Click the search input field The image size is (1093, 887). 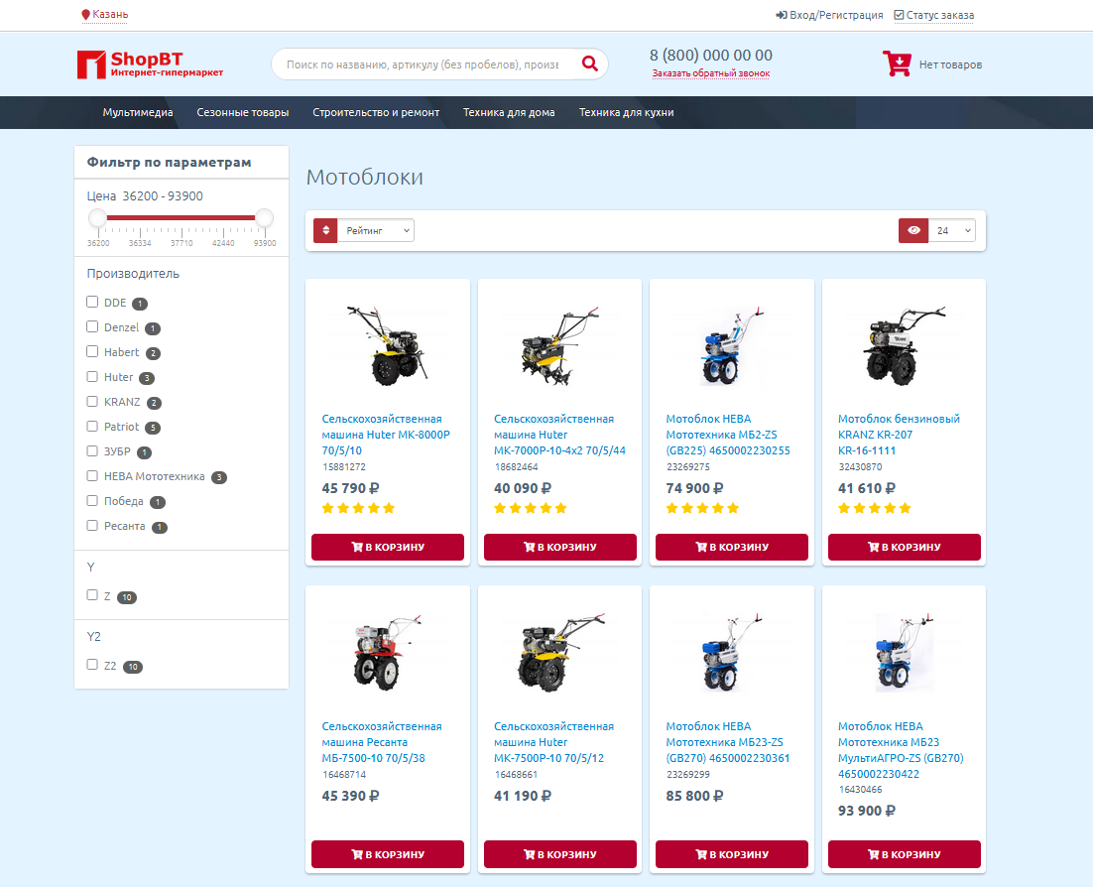(x=423, y=64)
